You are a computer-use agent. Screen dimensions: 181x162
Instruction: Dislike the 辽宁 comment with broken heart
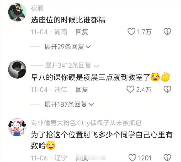pos(167,158)
